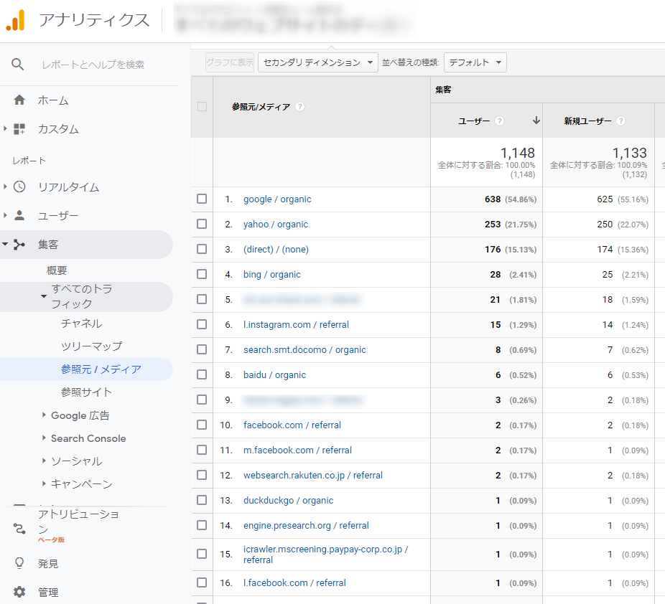Click the 新規ユーザー column header
The image size is (665, 604).
[x=588, y=121]
